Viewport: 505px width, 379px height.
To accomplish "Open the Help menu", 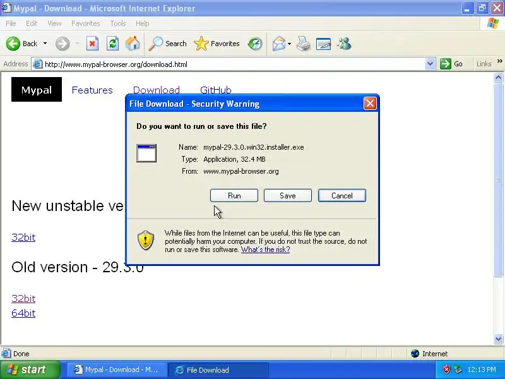I will [x=143, y=23].
